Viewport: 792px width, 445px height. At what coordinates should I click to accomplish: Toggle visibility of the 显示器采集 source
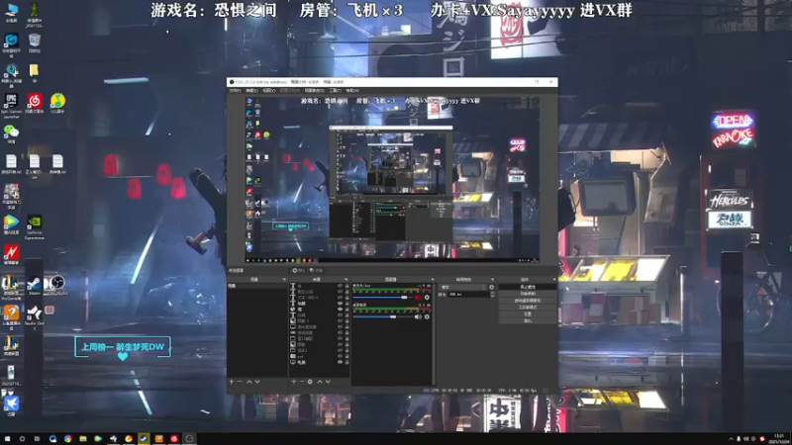coord(340,327)
